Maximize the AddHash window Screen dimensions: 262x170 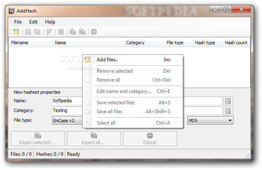[x=226, y=9]
